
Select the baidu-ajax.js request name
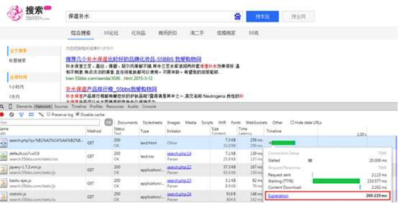20,180
